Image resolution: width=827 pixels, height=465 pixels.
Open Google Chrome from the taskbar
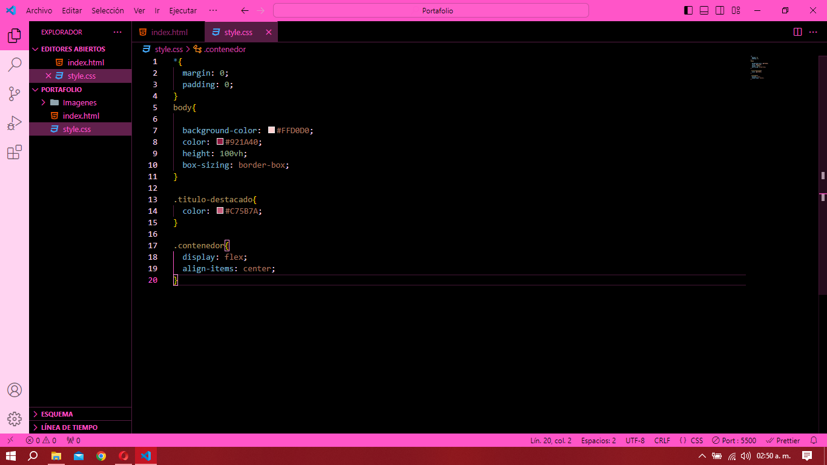(101, 456)
